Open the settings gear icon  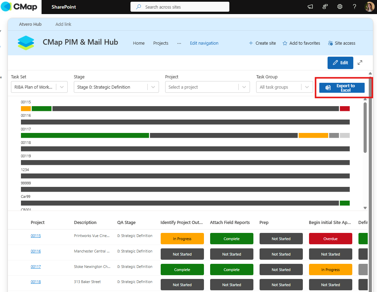coord(340,7)
